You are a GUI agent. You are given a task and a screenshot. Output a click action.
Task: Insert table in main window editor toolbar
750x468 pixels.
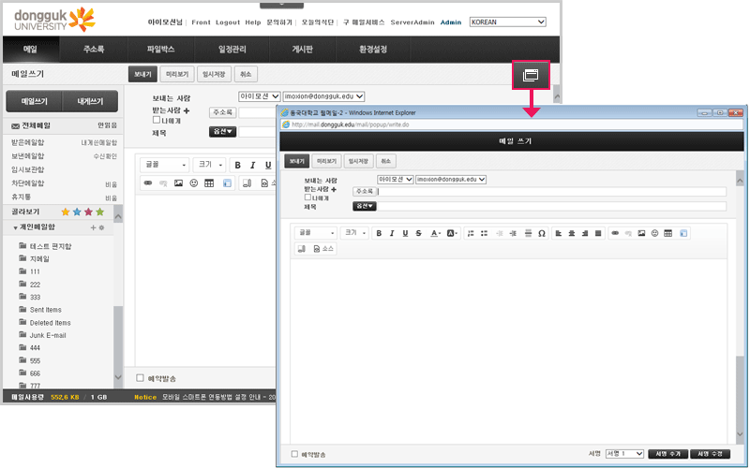[209, 183]
